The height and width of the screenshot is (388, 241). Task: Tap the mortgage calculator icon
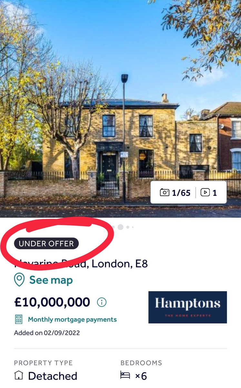tap(19, 319)
